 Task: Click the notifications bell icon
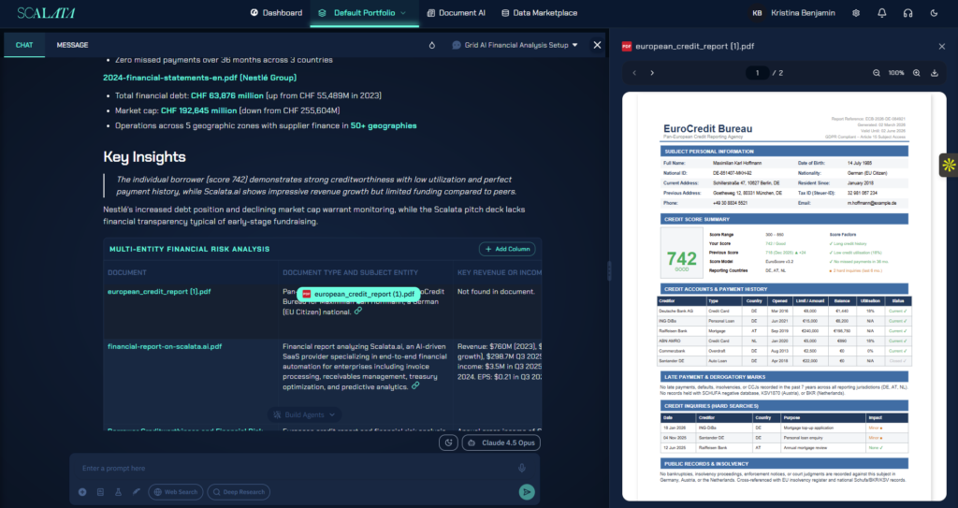pyautogui.click(x=881, y=13)
